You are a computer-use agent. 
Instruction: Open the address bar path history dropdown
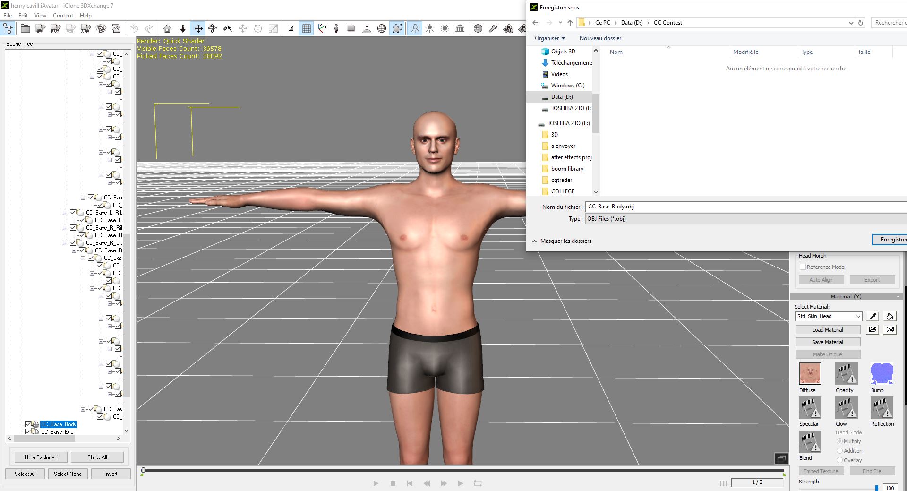click(851, 23)
